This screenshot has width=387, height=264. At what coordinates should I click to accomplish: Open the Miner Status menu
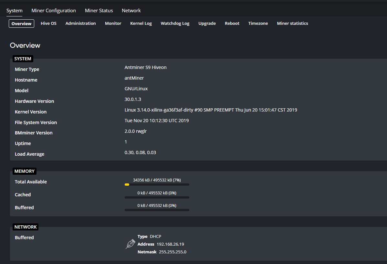[x=99, y=10]
